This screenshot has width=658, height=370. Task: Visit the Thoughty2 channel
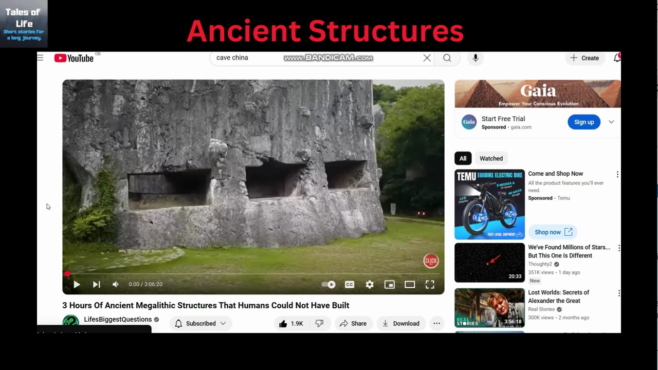540,264
